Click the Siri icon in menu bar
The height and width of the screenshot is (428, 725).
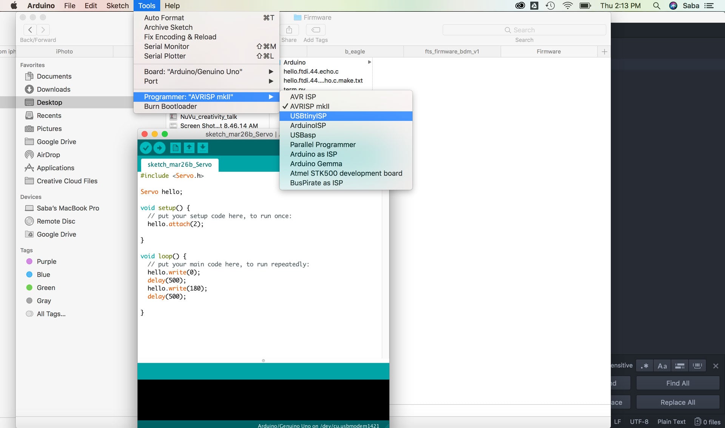coord(673,6)
